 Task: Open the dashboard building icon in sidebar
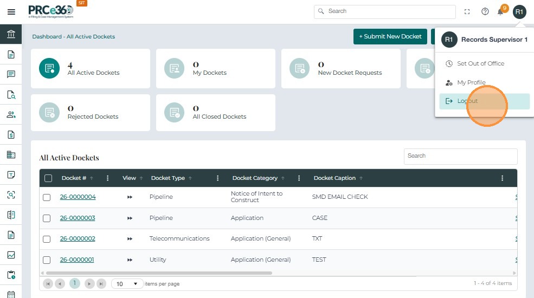tap(11, 35)
